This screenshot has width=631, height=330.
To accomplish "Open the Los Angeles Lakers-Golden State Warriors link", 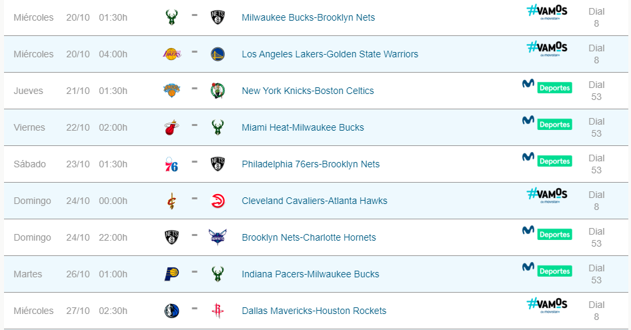I will (x=330, y=54).
